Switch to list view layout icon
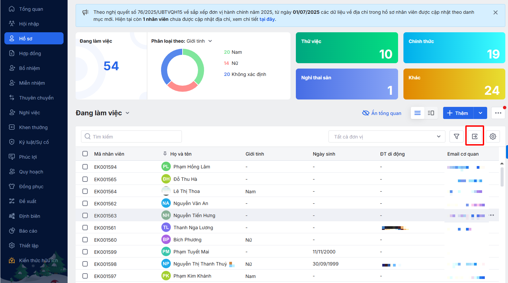 point(418,113)
